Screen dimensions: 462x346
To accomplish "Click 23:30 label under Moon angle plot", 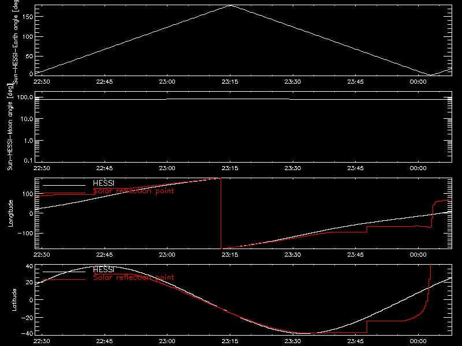I will pos(293,168).
